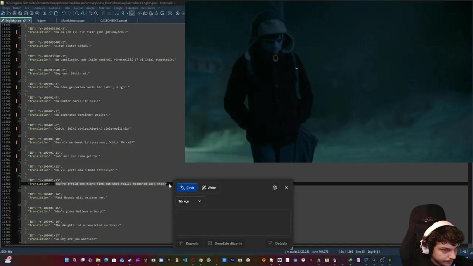Close all documents via toolbar
This screenshot has width=473, height=266.
click(x=31, y=13)
